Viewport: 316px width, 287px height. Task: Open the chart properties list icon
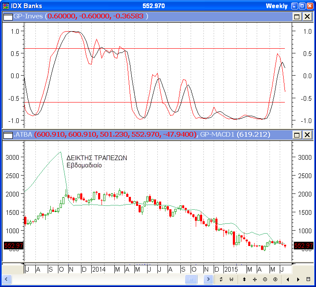[308, 279]
